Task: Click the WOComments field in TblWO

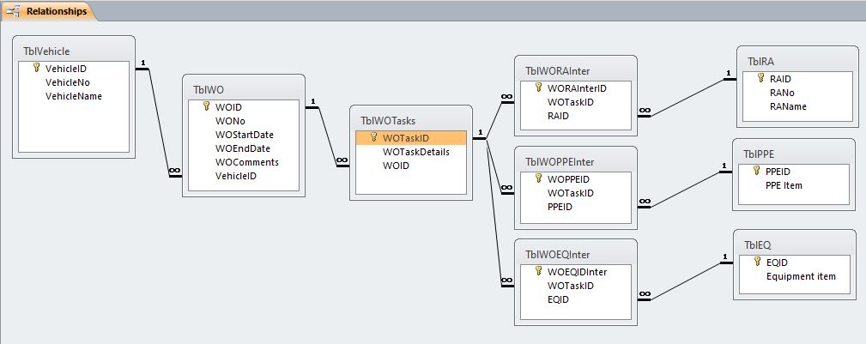Action: point(247,162)
